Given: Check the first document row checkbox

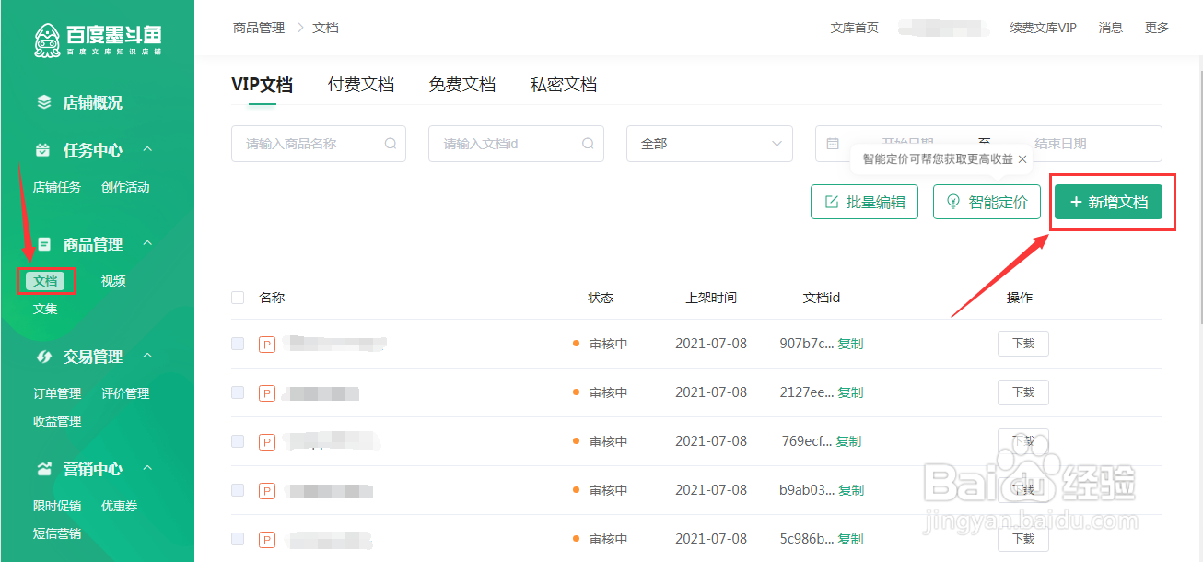Looking at the screenshot, I should click(237, 343).
